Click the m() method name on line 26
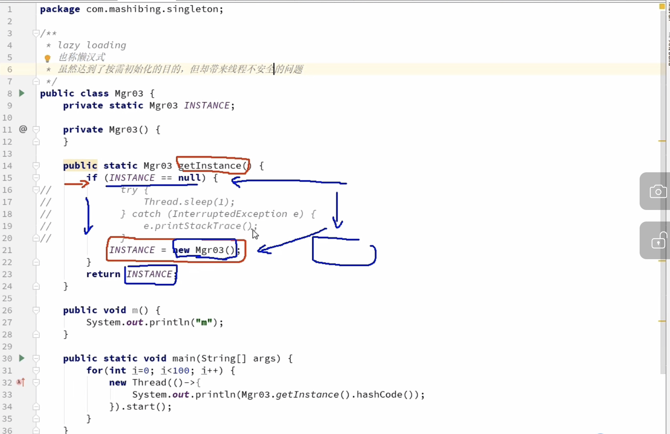Image resolution: width=670 pixels, height=434 pixels. coord(140,310)
